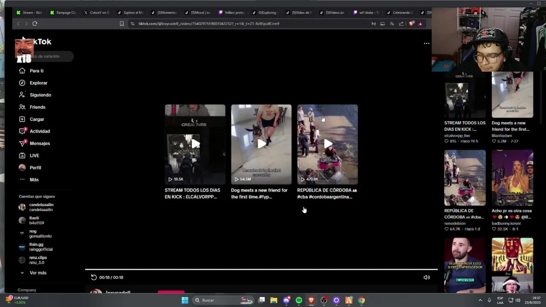
Task: Click microphone icon in system tray
Action: 489,300
